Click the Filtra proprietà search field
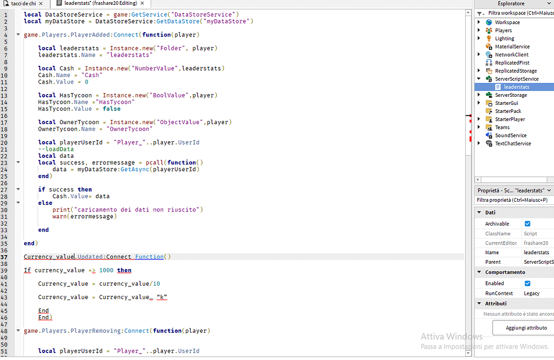 pyautogui.click(x=514, y=200)
